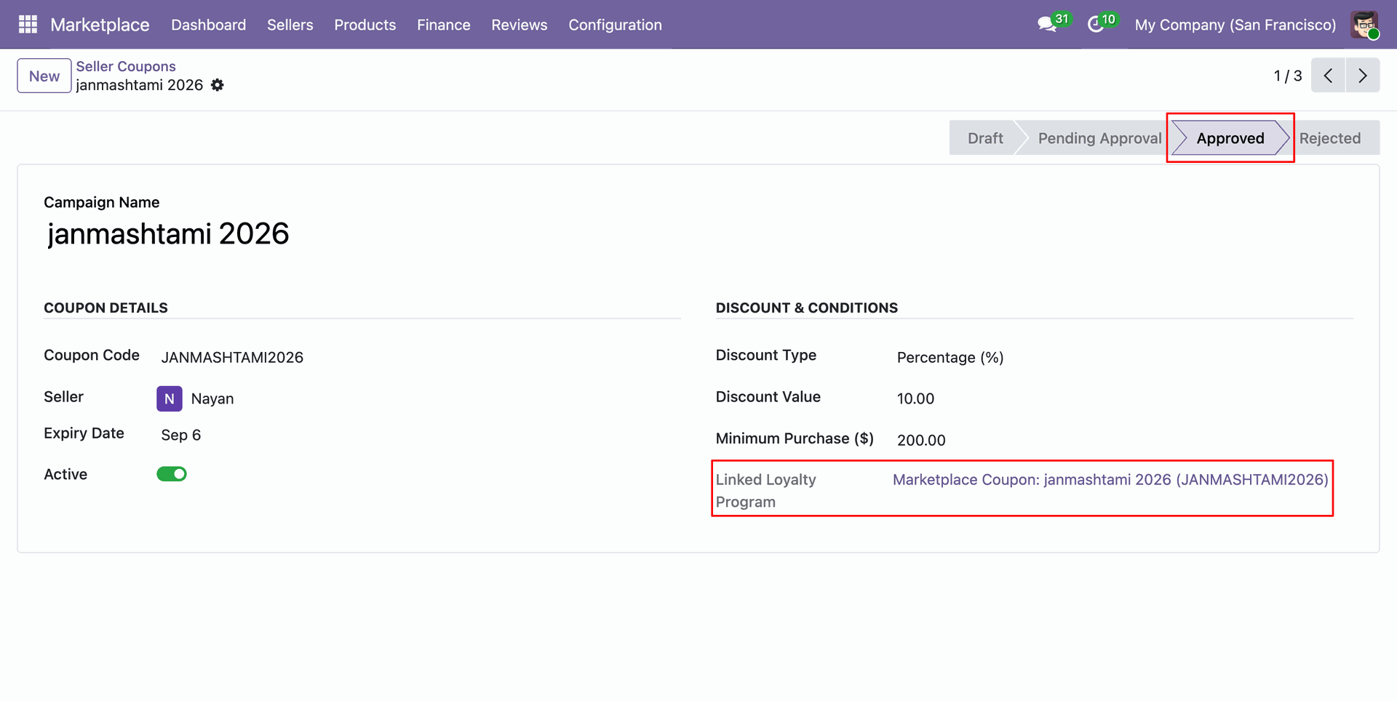Open the Seller field showing Nayan
Image resolution: width=1397 pixels, height=701 pixels.
[x=212, y=398]
